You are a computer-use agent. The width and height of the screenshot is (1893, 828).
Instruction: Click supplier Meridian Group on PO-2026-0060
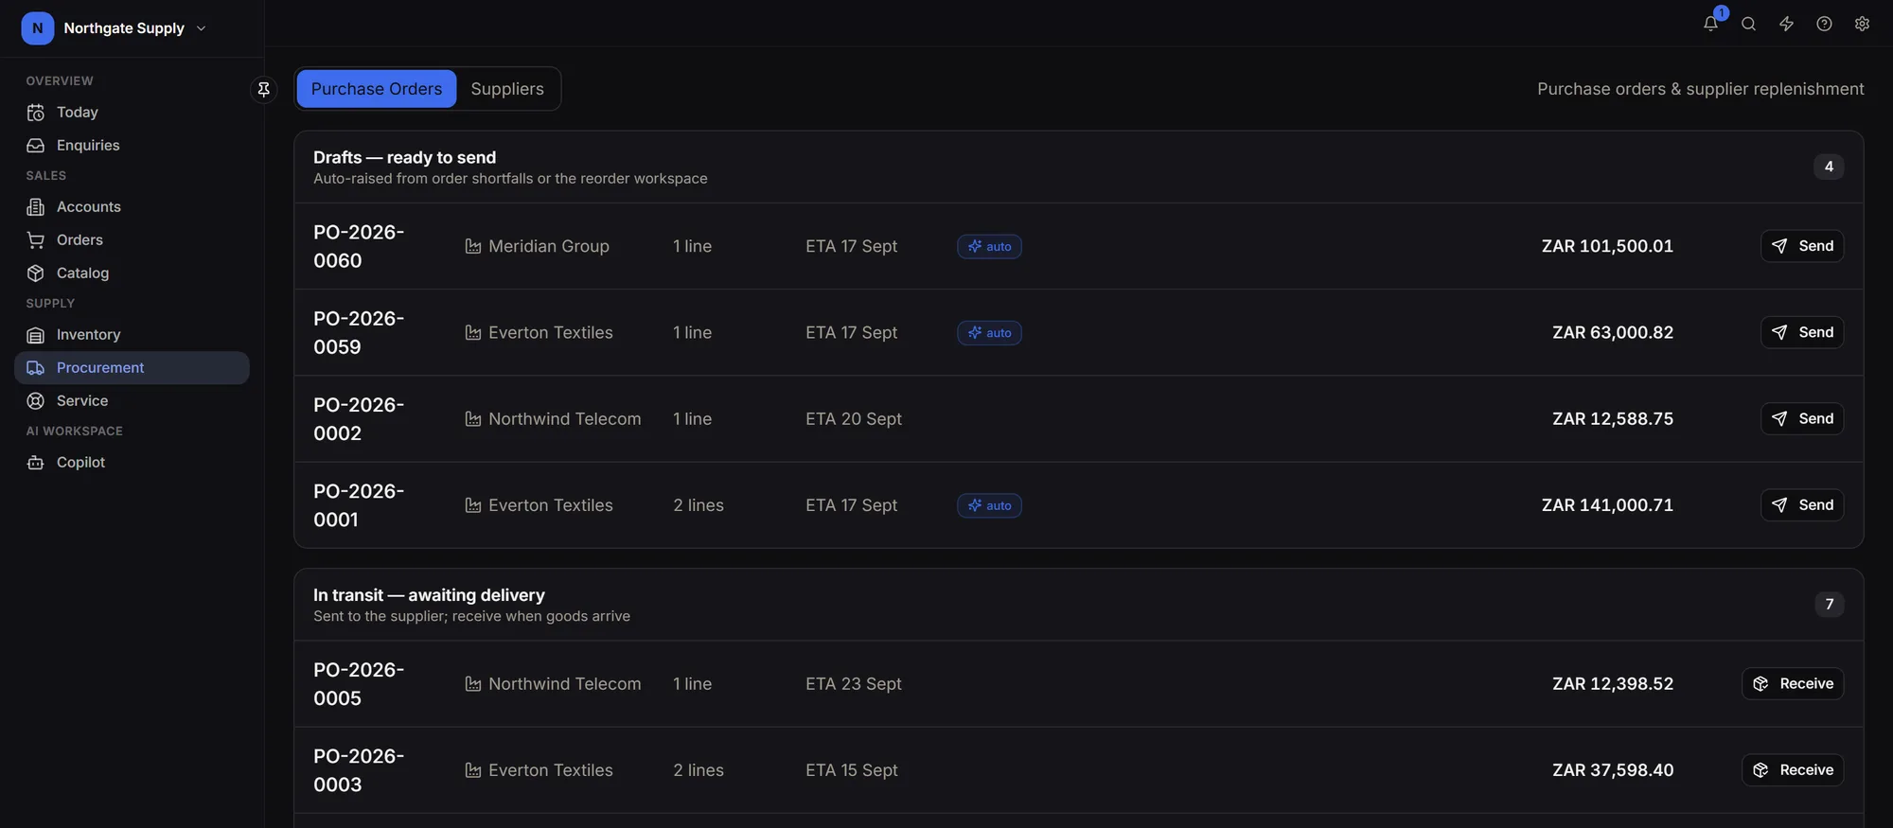(538, 246)
